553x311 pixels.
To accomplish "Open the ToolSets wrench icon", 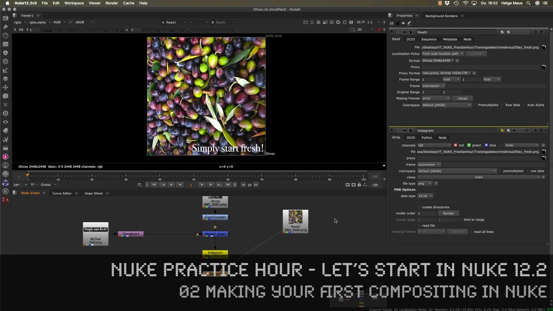I will [6, 139].
